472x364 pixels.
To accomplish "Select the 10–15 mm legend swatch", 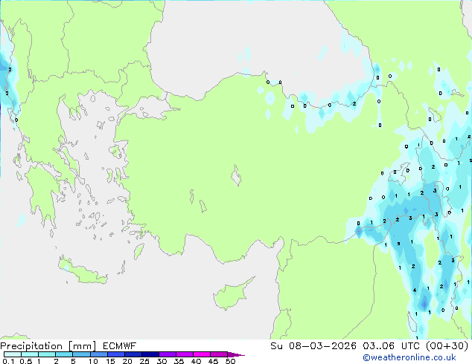I will point(98,354).
